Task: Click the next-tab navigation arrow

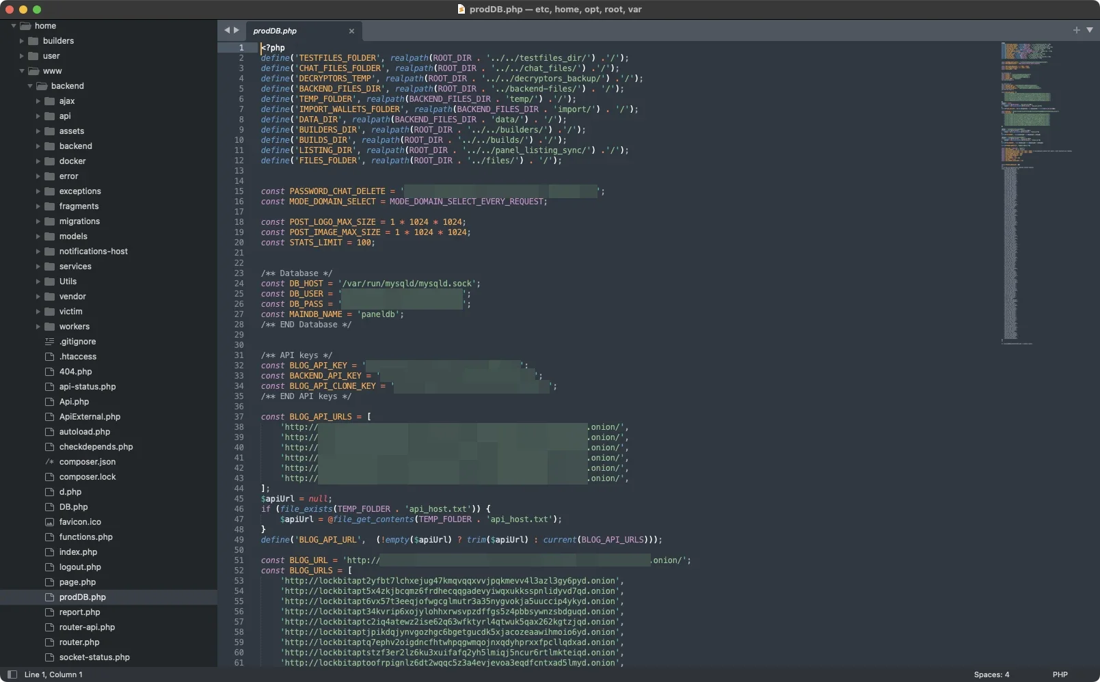Action: click(235, 30)
